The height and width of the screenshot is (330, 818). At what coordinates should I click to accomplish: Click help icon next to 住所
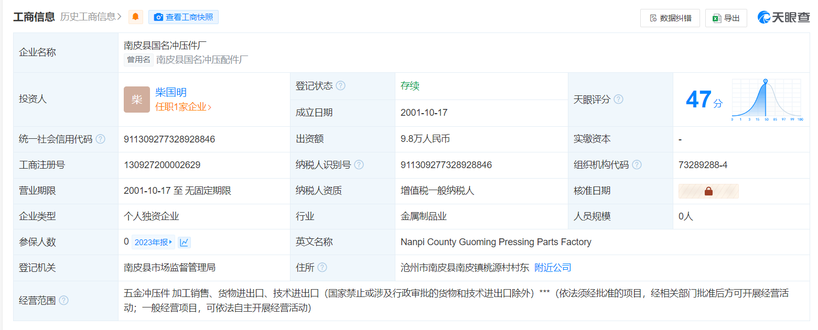click(322, 268)
